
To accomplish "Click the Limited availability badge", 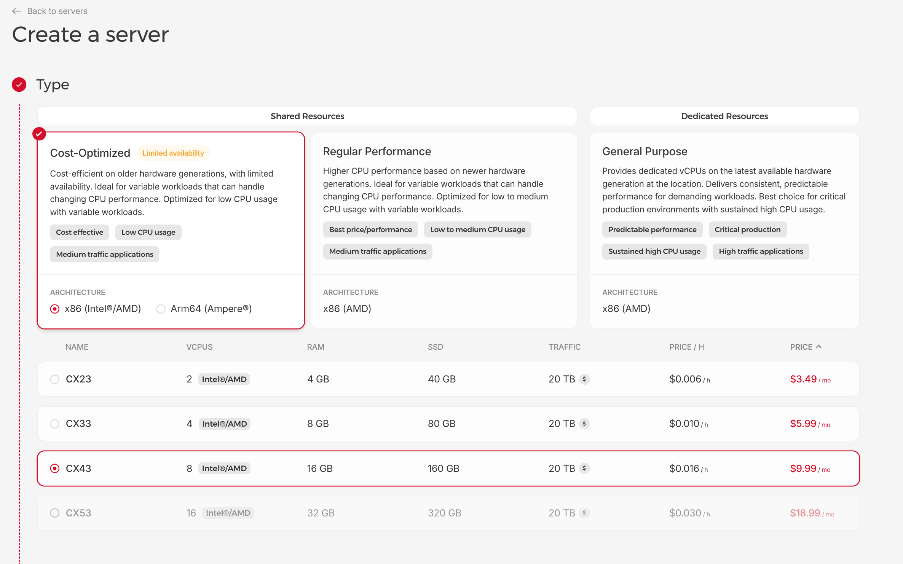I will point(173,153).
